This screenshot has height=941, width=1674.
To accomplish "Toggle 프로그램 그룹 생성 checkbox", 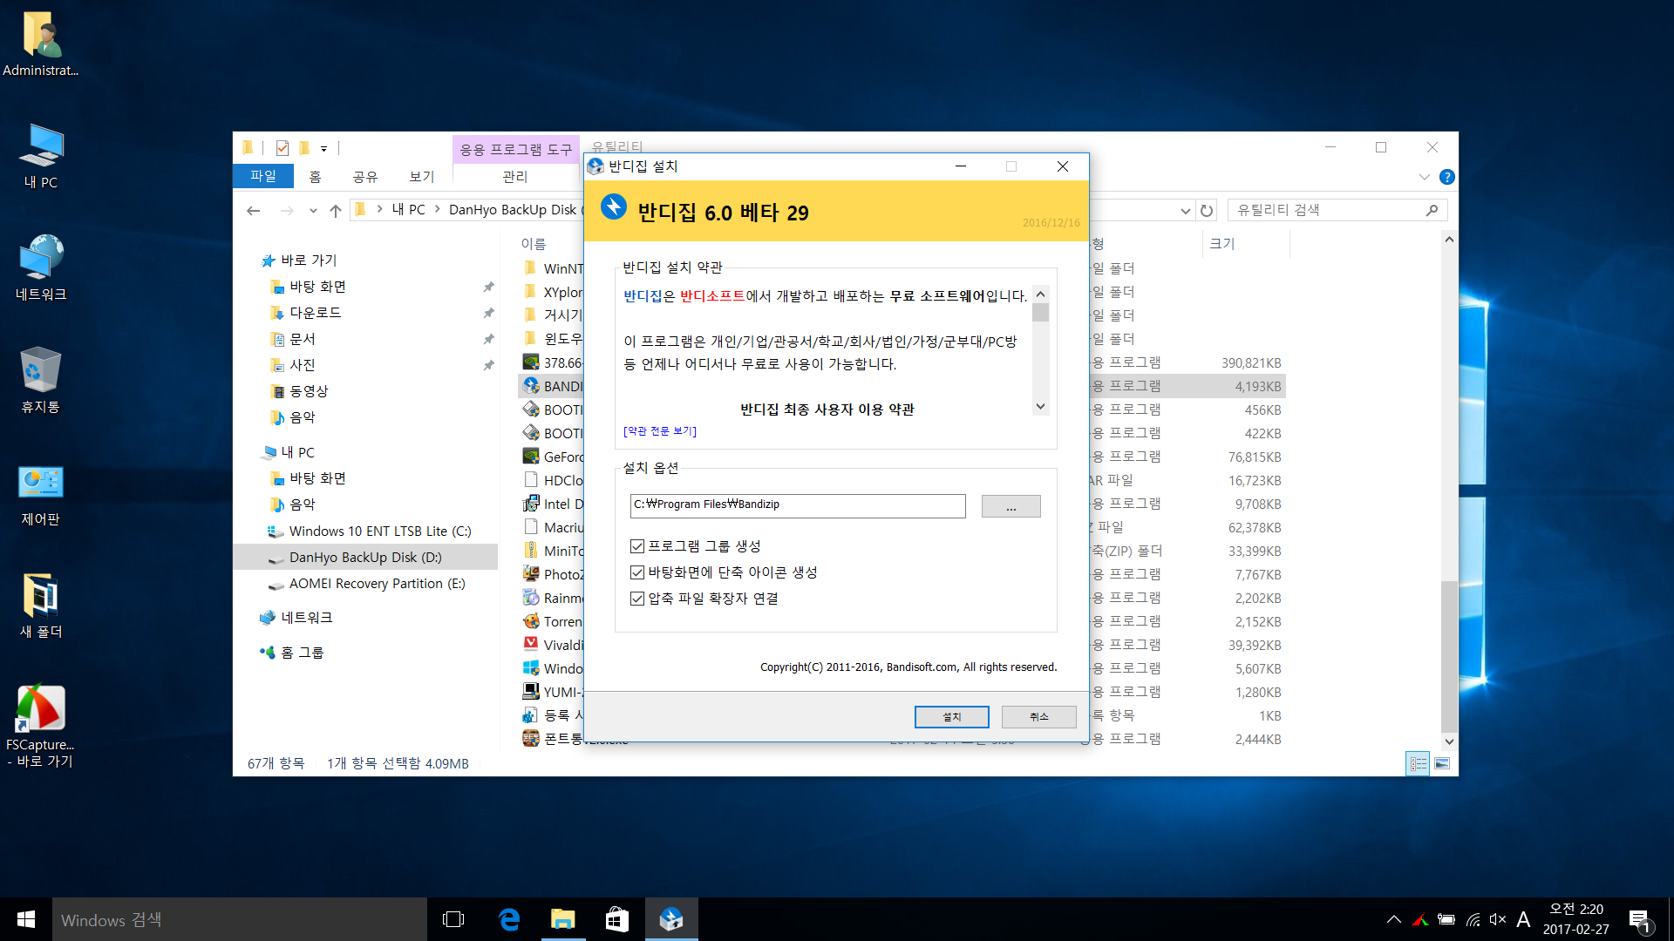I will point(637,546).
